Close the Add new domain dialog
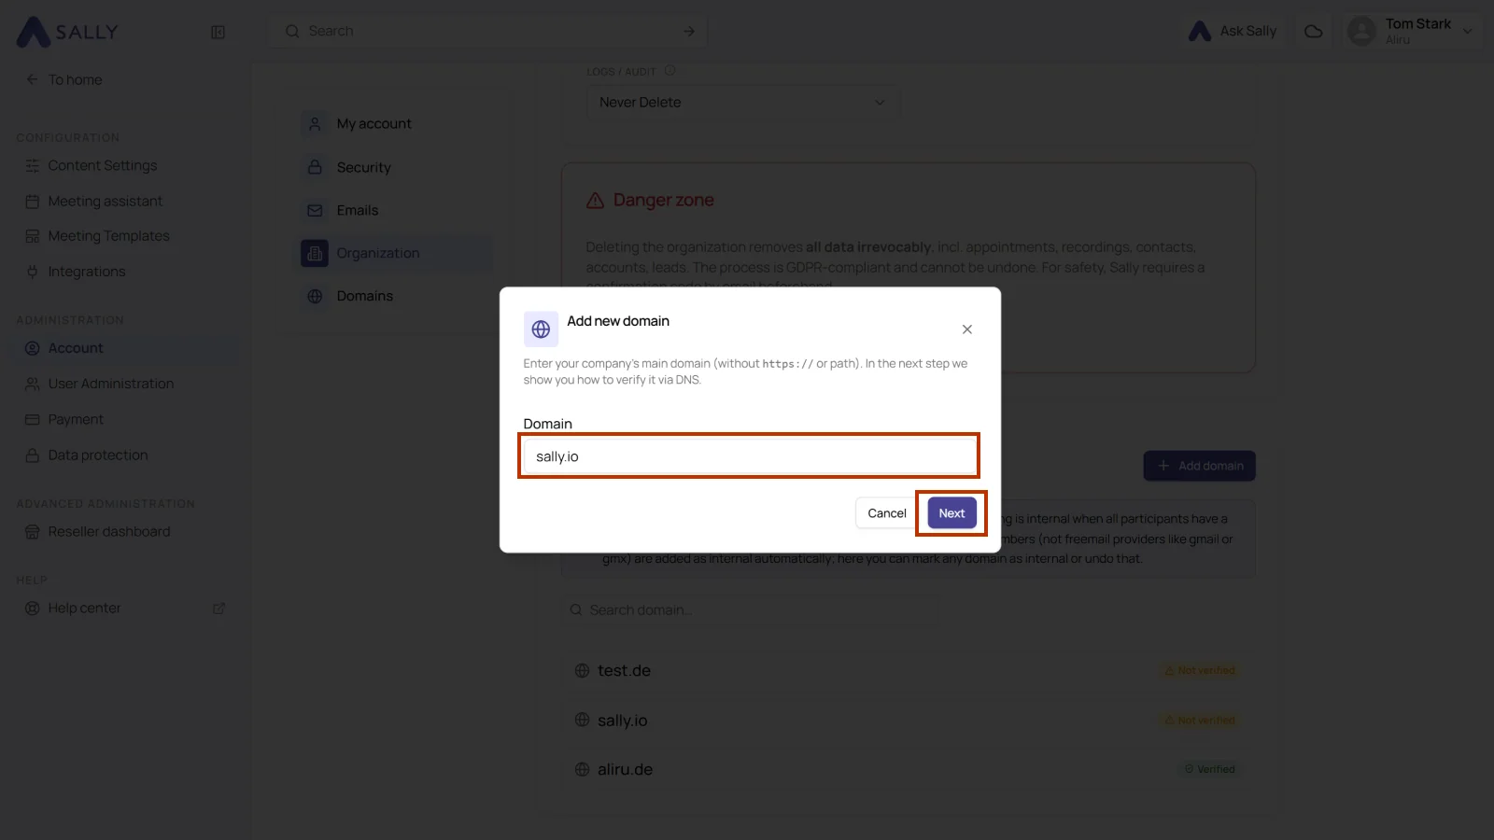Viewport: 1494px width, 840px height. pyautogui.click(x=967, y=329)
